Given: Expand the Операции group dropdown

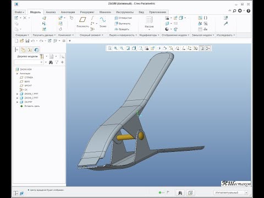Looking at the screenshot, I should coord(22,35).
